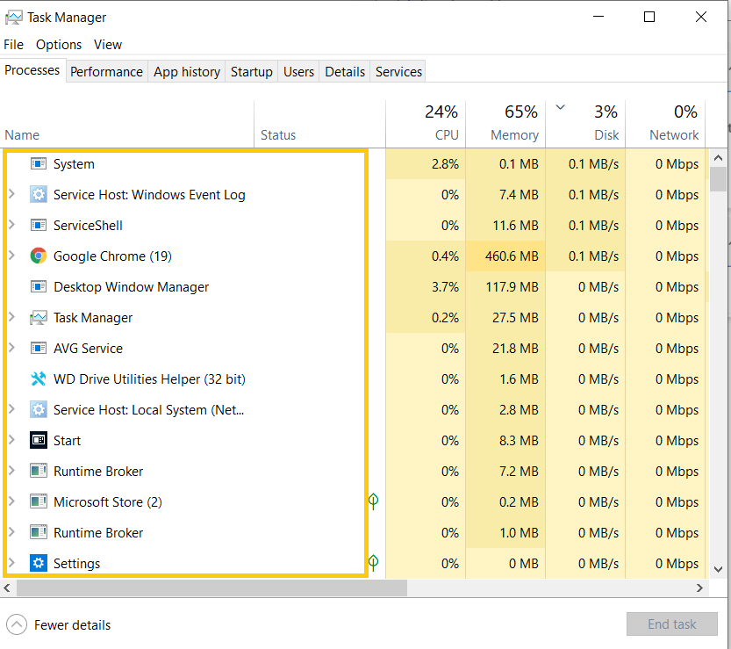731x649 pixels.
Task: Click the Fewer details collapse arrow
Action: [x=16, y=624]
